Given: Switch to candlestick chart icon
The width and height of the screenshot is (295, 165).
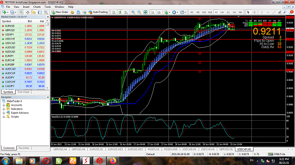Looking at the screenshot, I should tap(120, 12).
